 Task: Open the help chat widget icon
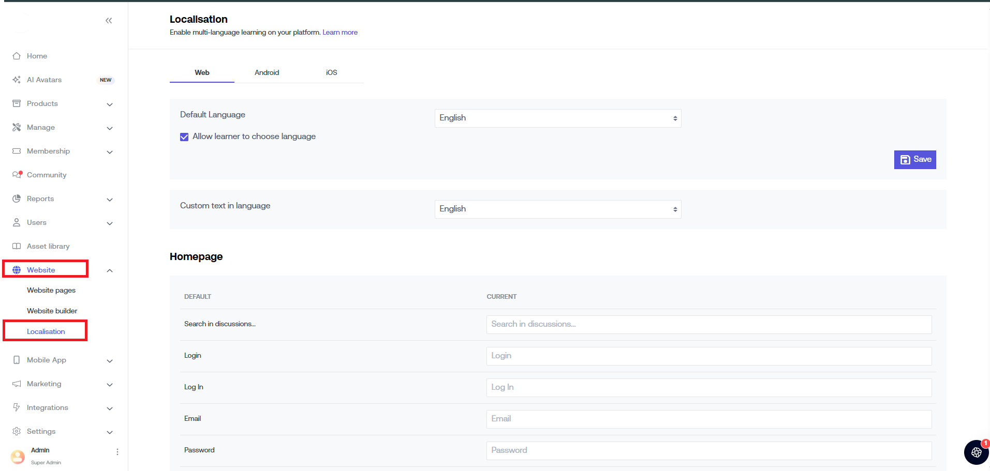[x=976, y=452]
